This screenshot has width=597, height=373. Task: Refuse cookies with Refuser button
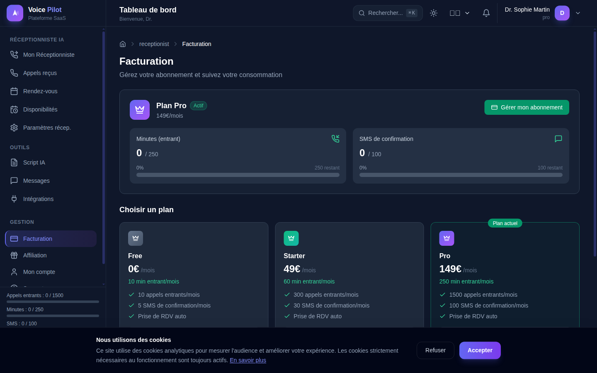click(x=435, y=350)
